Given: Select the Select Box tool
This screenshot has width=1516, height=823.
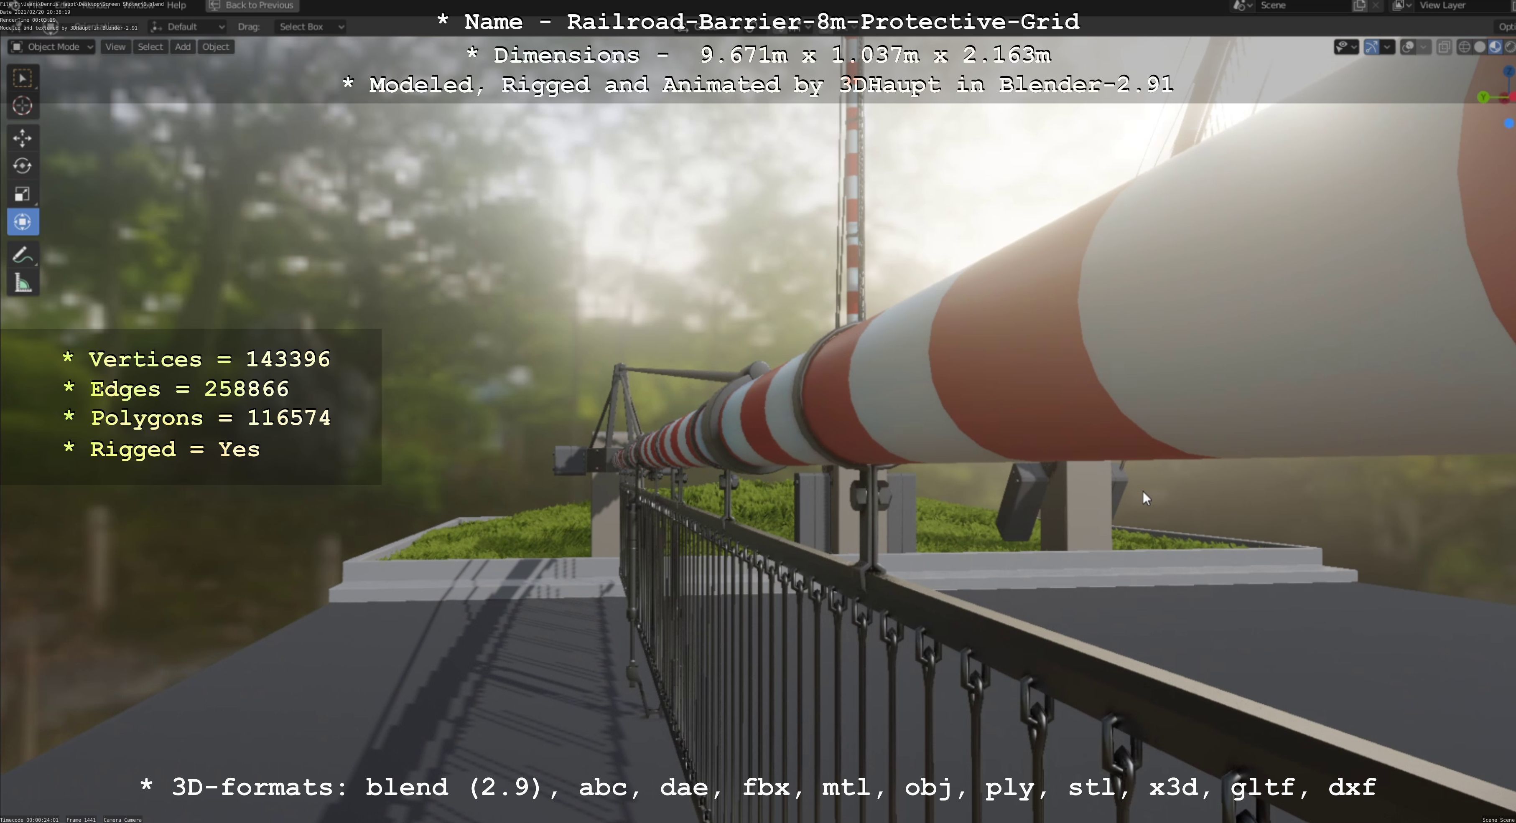Looking at the screenshot, I should [x=23, y=78].
